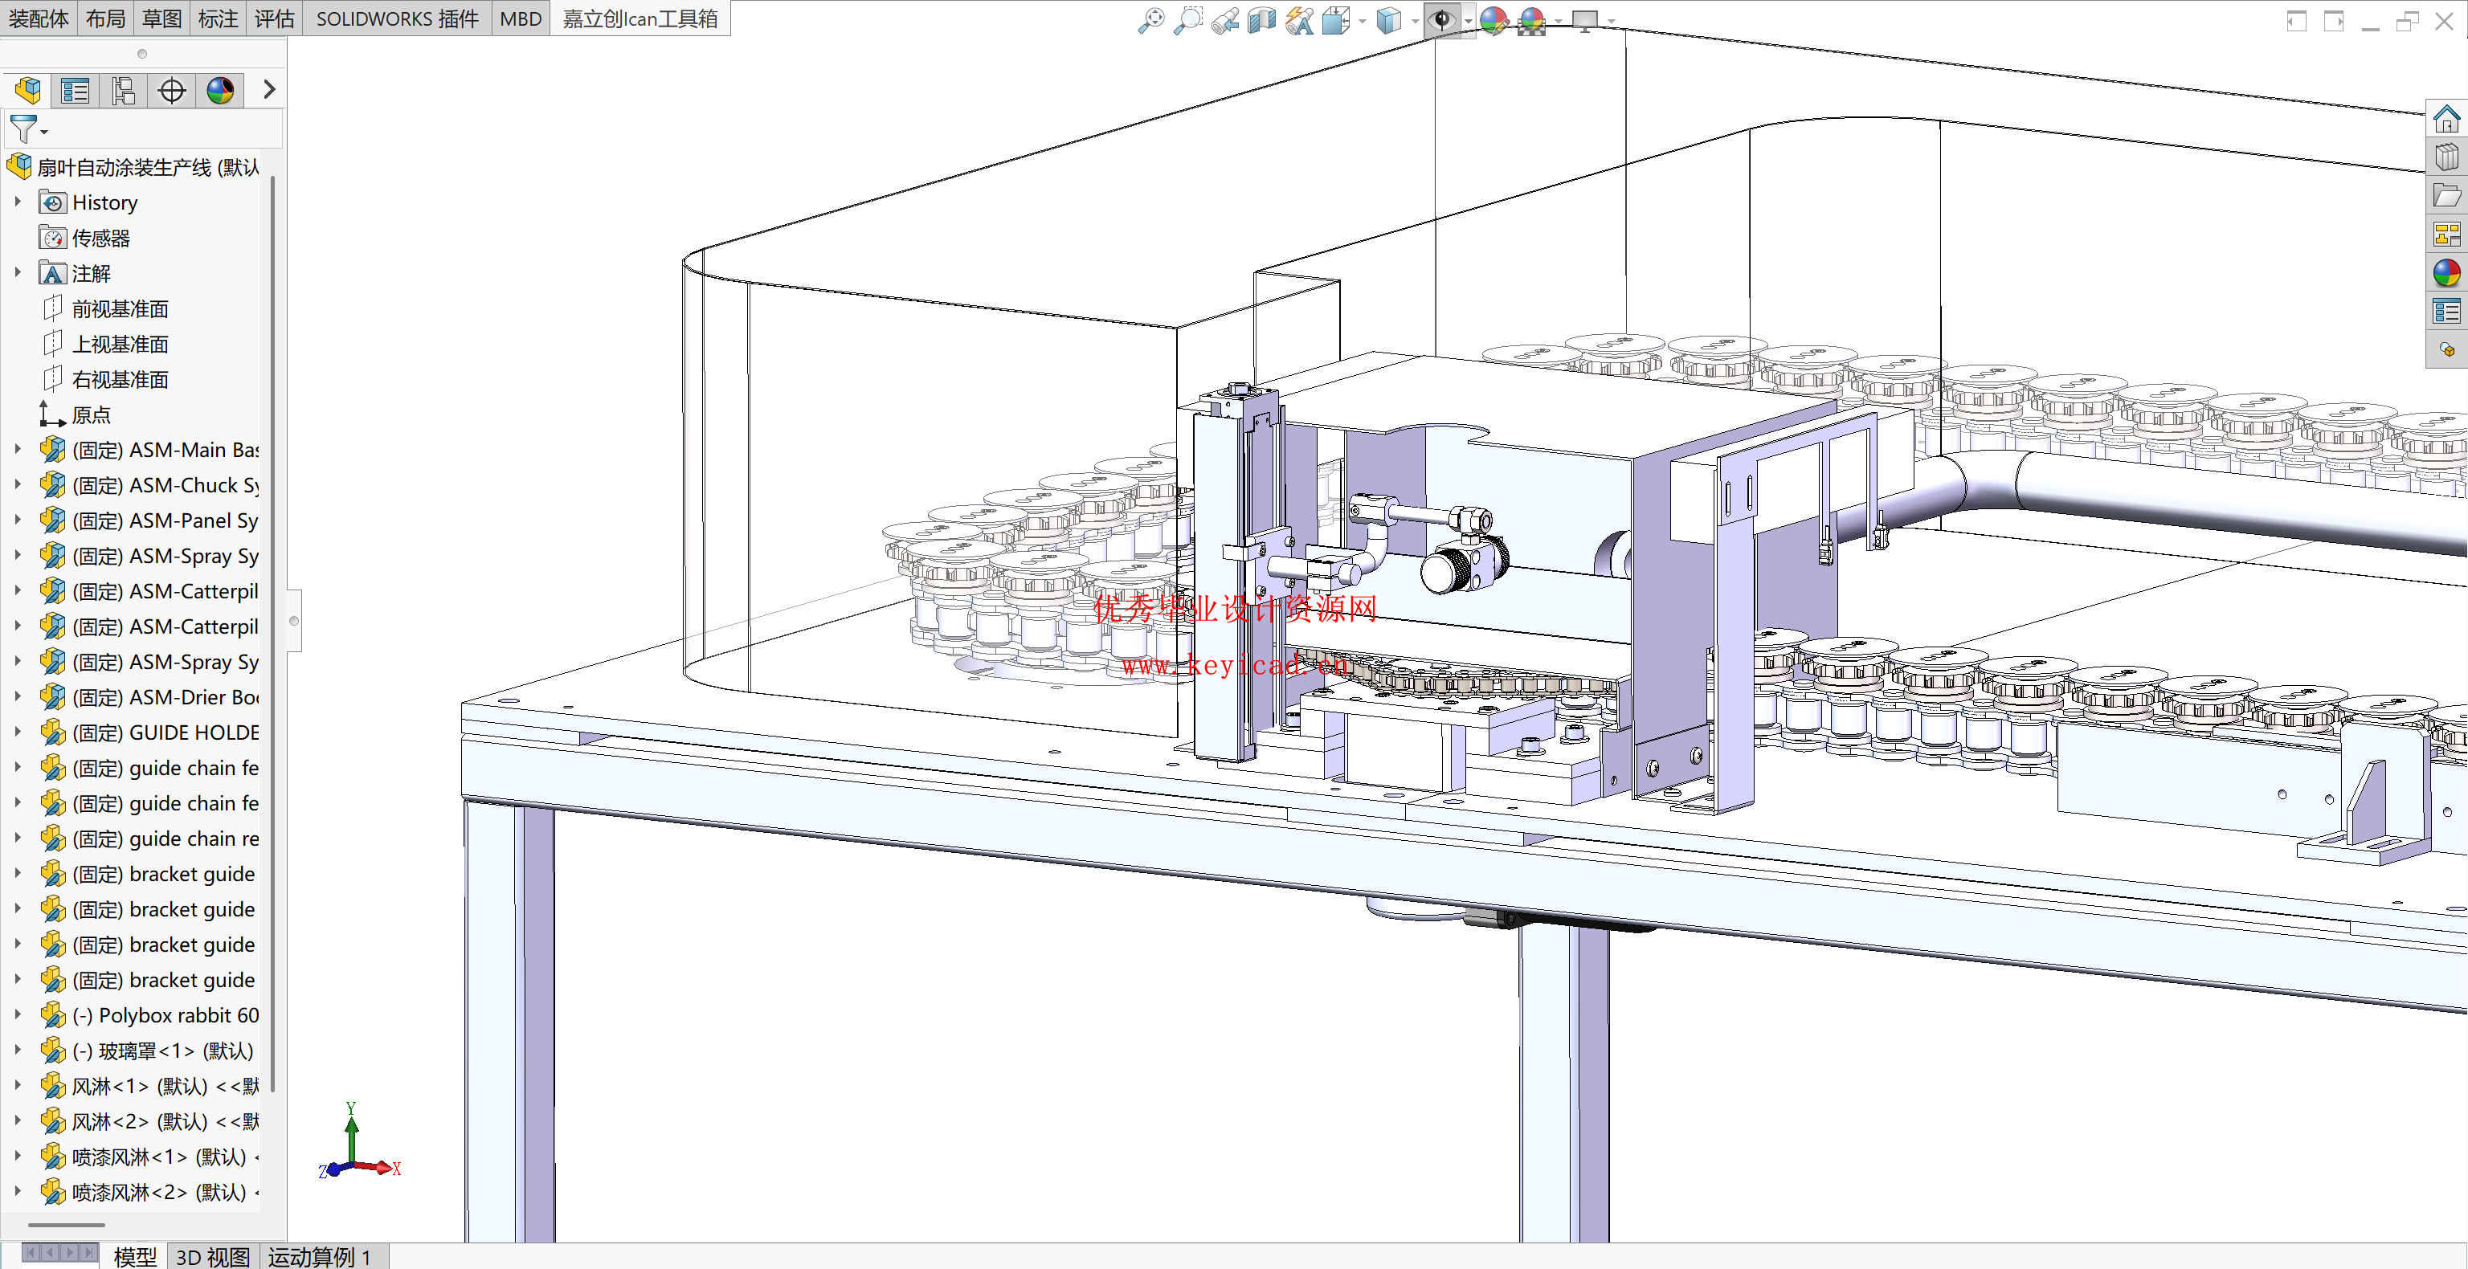Open the Edit Appearance tool
Viewport: 2468px width, 1269px height.
(1493, 20)
